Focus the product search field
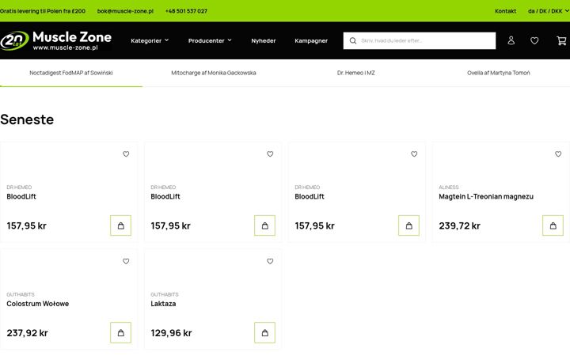 point(420,40)
